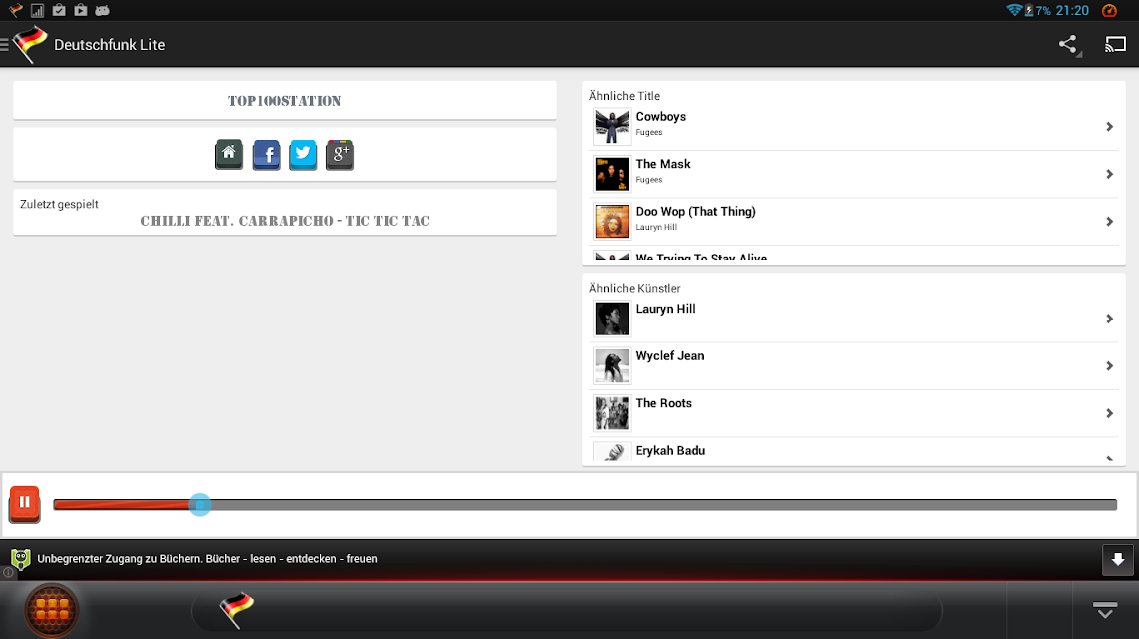Tap the share icon in top bar

coord(1068,44)
